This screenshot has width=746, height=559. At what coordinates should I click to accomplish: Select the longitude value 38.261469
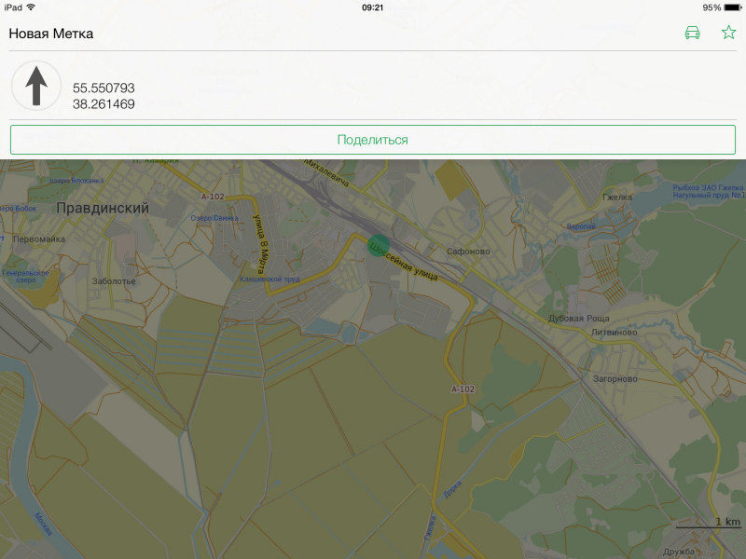pyautogui.click(x=104, y=104)
